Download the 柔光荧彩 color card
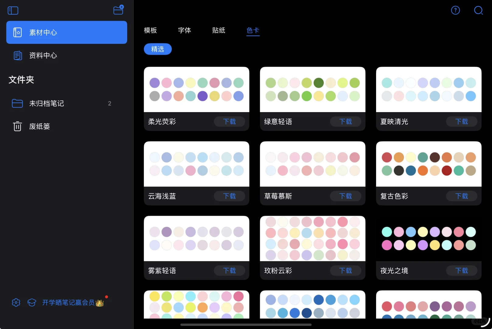Image resolution: width=492 pixels, height=329 pixels. 229,122
